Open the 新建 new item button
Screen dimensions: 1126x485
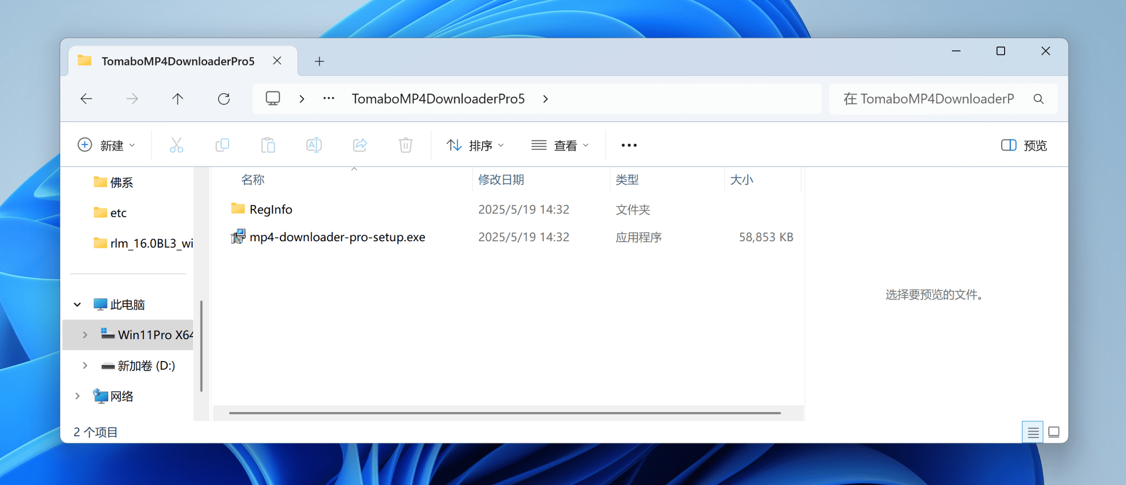click(106, 145)
